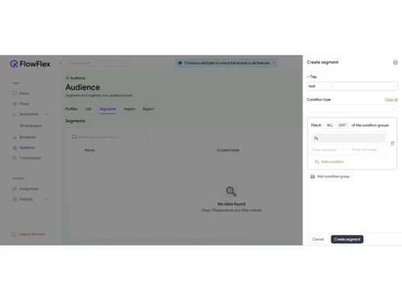
Task: Click the Enter the value field
Action: tap(367, 150)
